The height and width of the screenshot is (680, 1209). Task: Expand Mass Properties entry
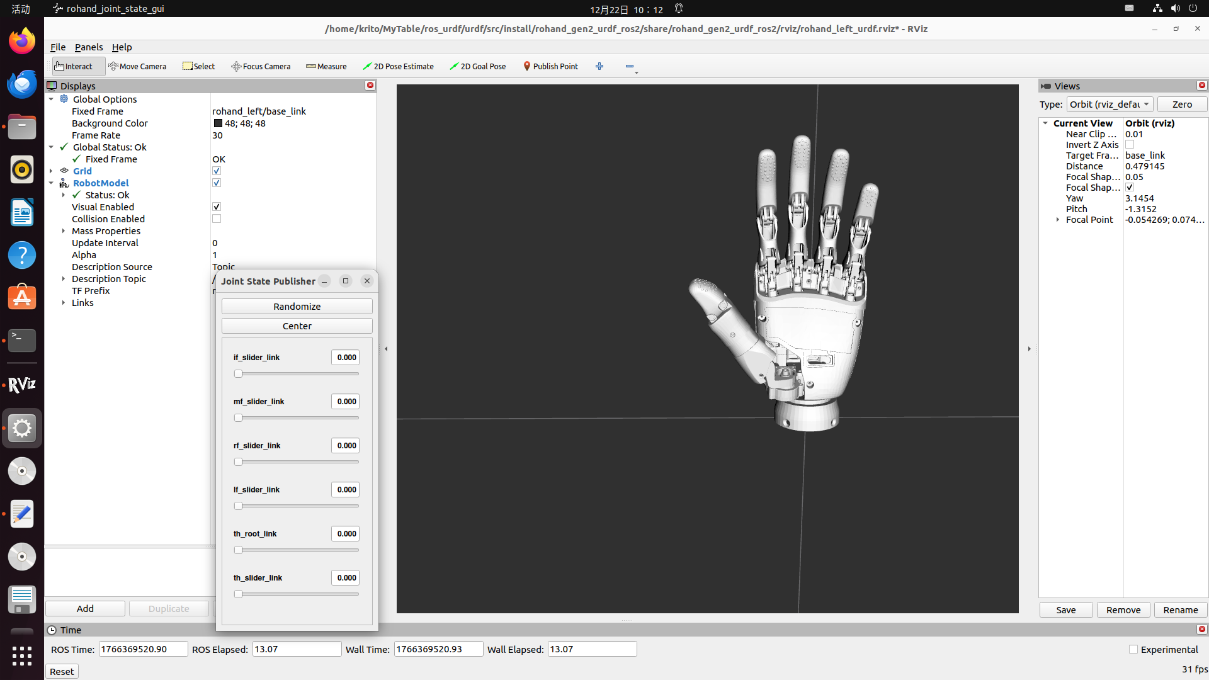[x=64, y=231]
